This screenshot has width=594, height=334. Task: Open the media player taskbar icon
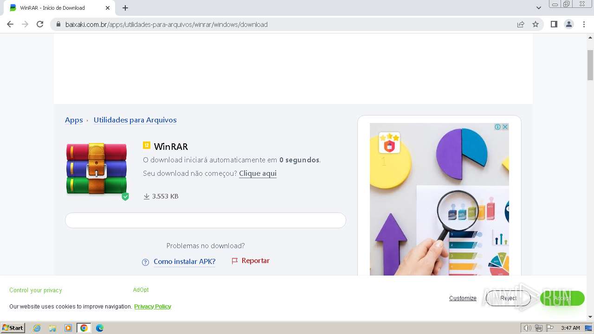tap(68, 328)
